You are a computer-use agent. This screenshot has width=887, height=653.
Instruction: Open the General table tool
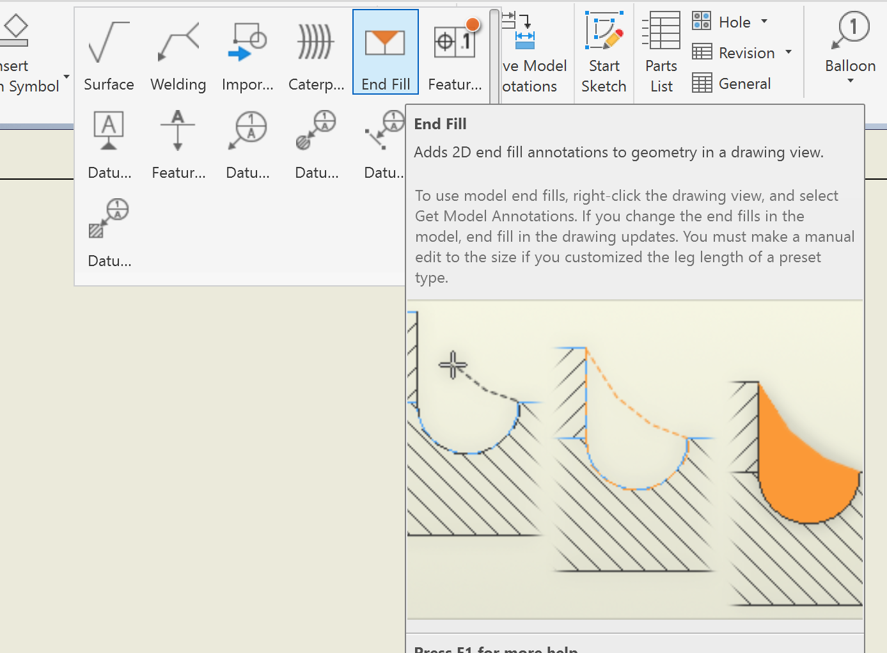click(731, 83)
